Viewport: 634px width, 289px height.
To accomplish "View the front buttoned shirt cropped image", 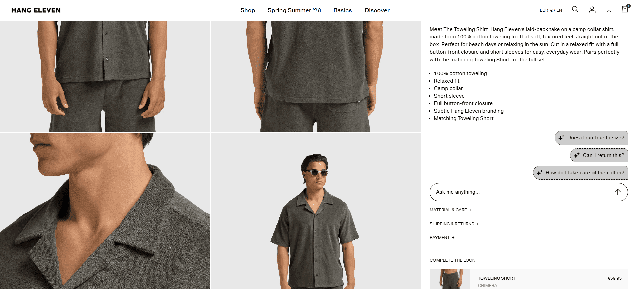I will [105, 77].
